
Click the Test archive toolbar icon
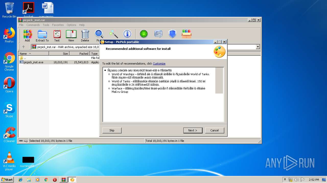click(57, 36)
